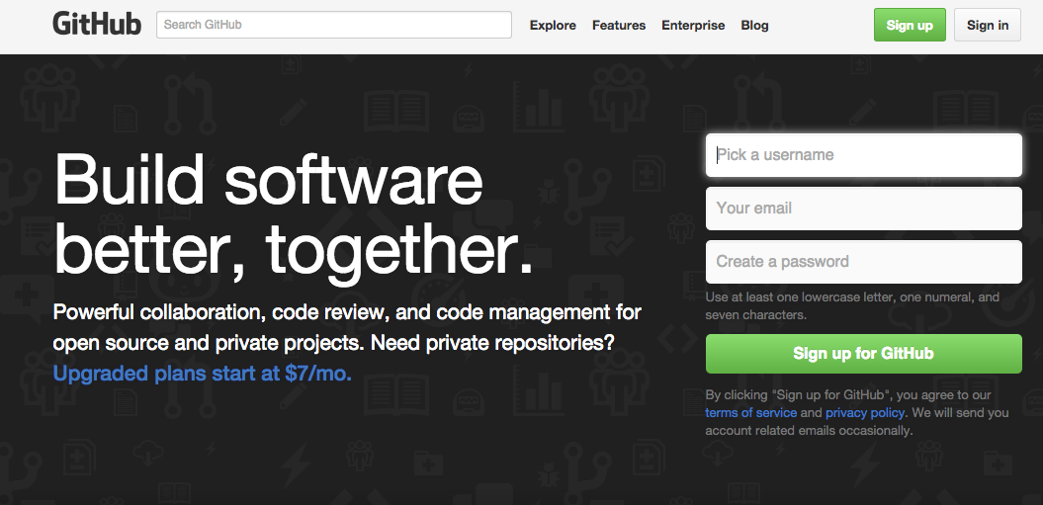Open the Features page

(x=619, y=26)
